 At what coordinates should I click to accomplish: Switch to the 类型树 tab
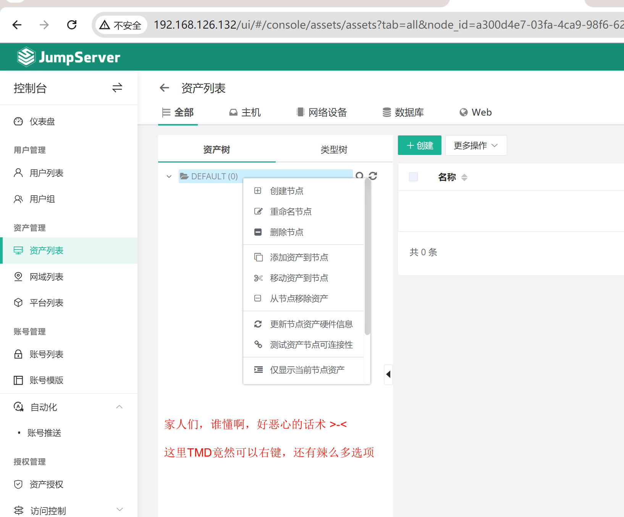tap(334, 150)
